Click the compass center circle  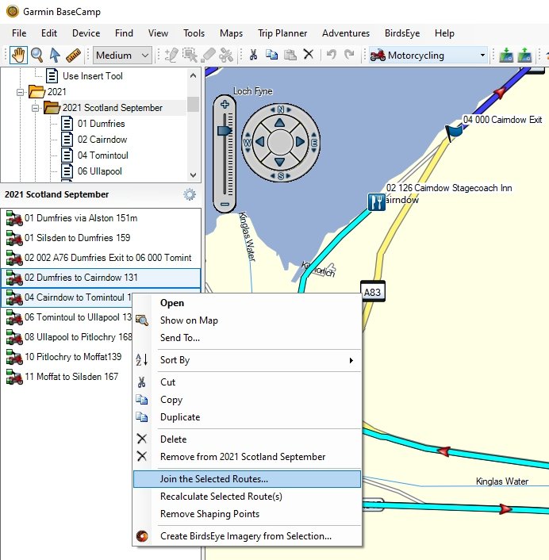[x=280, y=142]
